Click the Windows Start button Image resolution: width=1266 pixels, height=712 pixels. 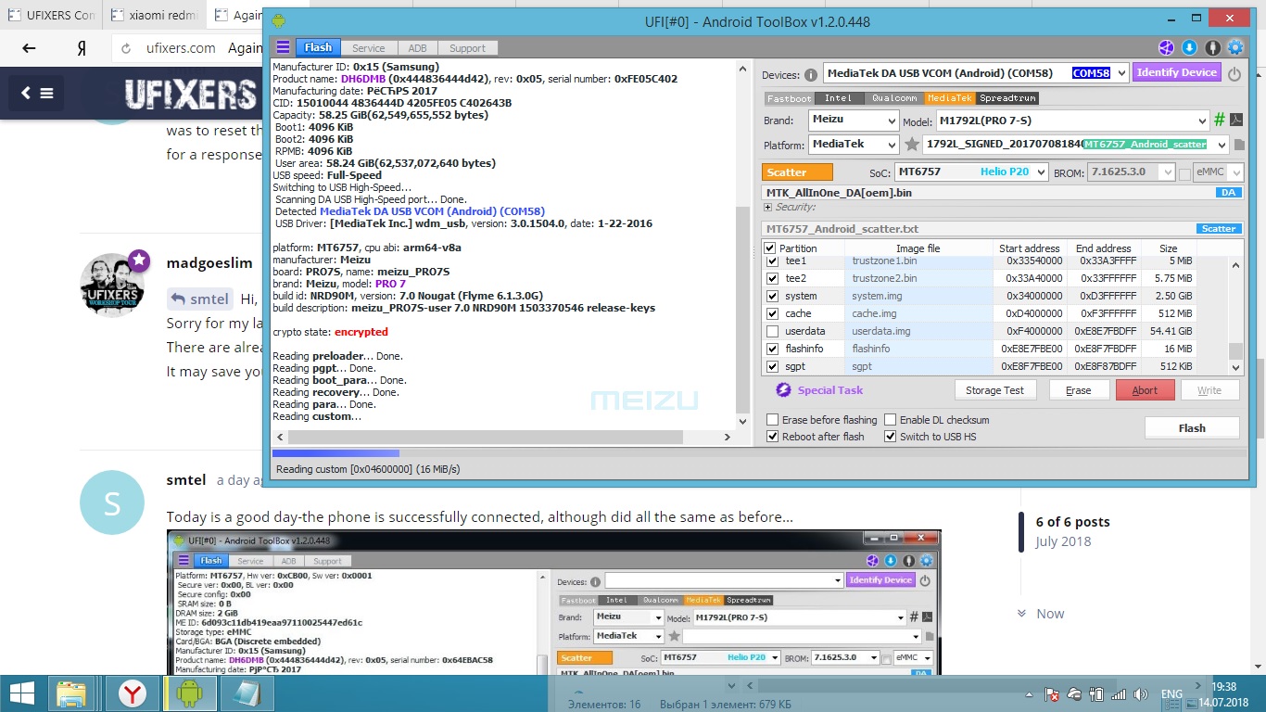tap(21, 693)
